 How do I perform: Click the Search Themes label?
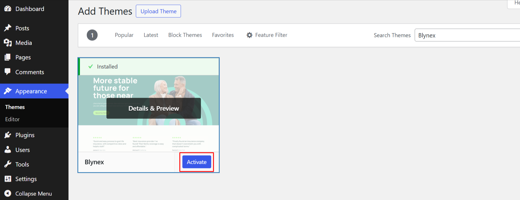[x=392, y=35]
